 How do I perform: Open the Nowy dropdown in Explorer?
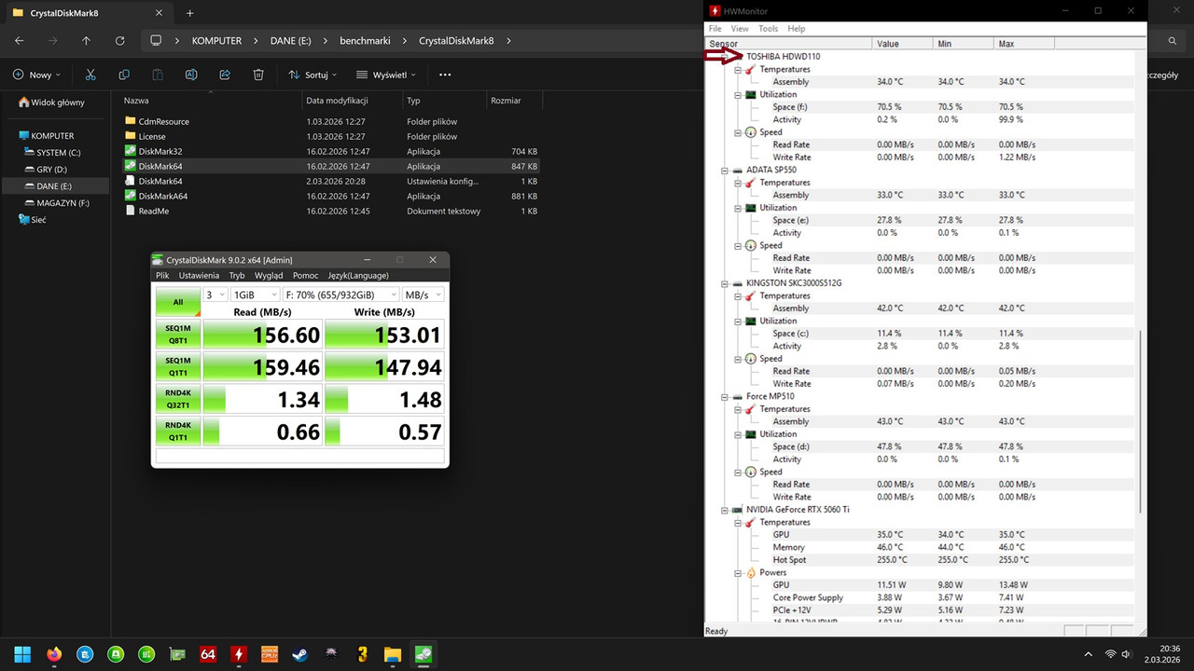(37, 75)
